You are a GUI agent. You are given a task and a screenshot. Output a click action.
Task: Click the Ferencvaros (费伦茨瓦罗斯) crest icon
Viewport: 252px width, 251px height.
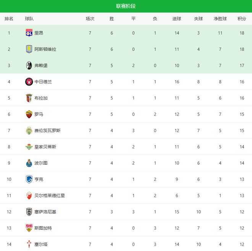(x=29, y=130)
